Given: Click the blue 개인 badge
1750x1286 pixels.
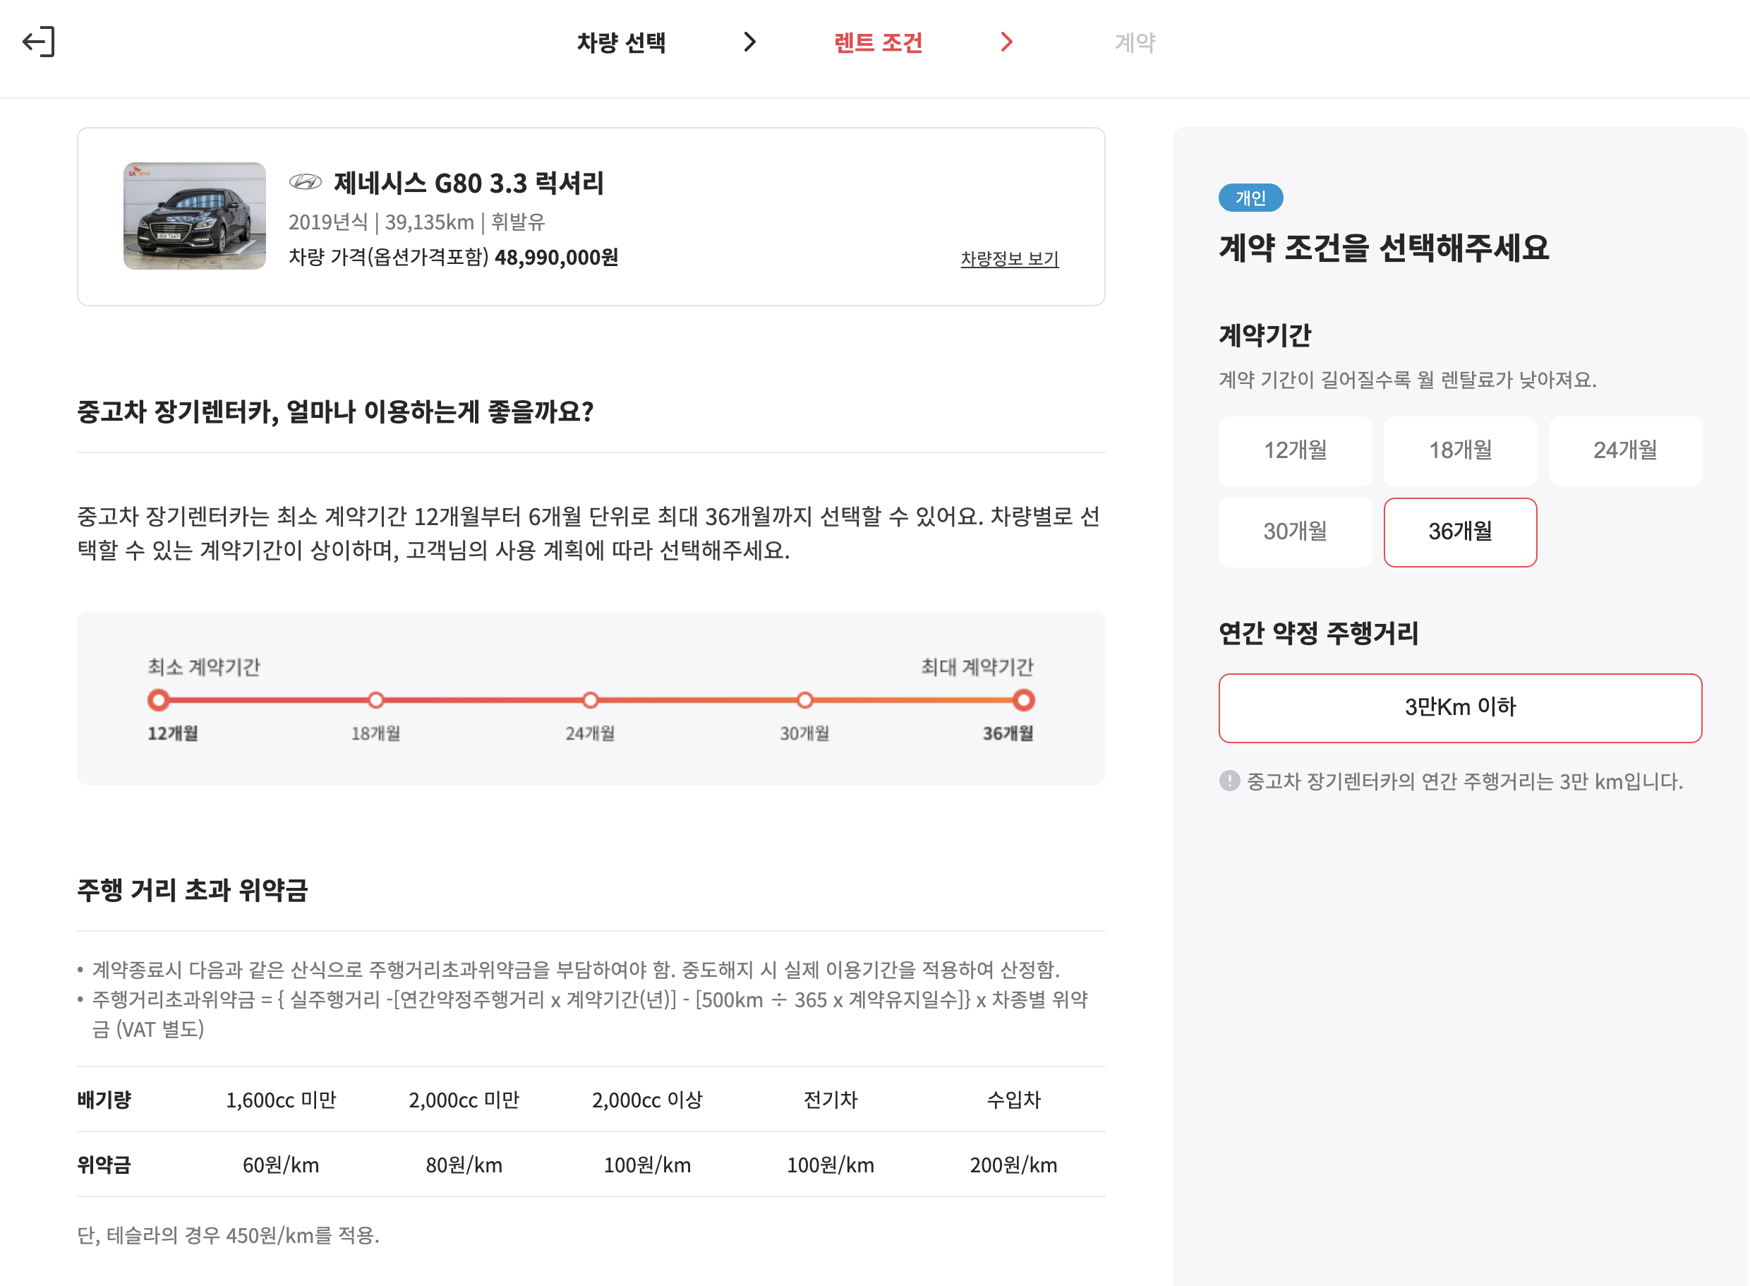Looking at the screenshot, I should [x=1250, y=198].
